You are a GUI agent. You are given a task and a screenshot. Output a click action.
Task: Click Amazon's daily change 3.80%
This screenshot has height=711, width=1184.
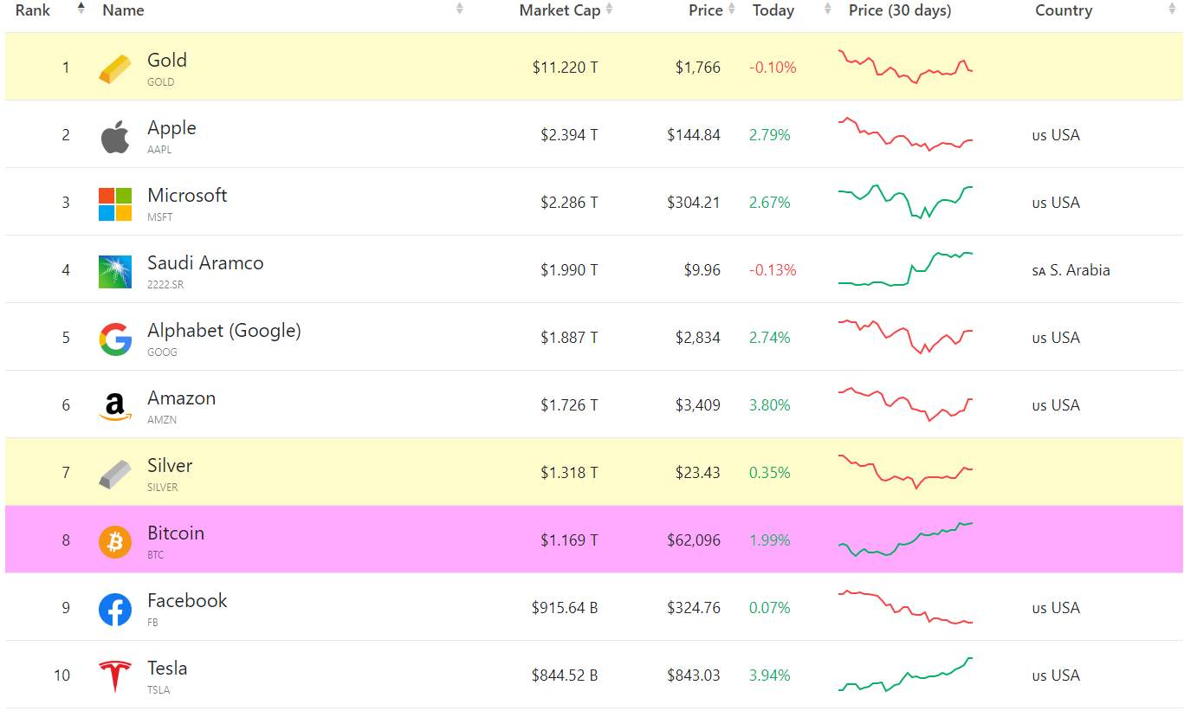pos(770,405)
